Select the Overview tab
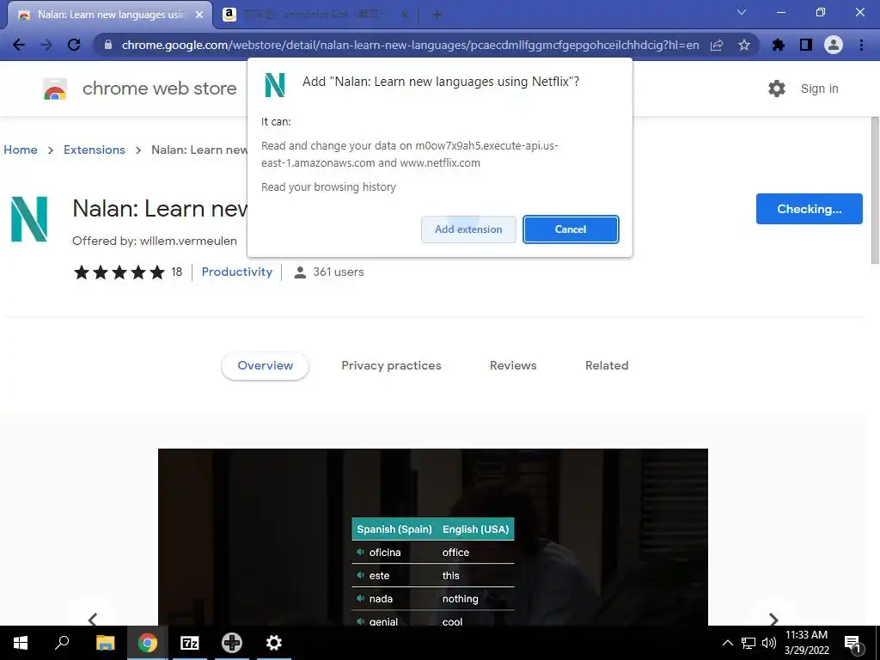 click(265, 365)
